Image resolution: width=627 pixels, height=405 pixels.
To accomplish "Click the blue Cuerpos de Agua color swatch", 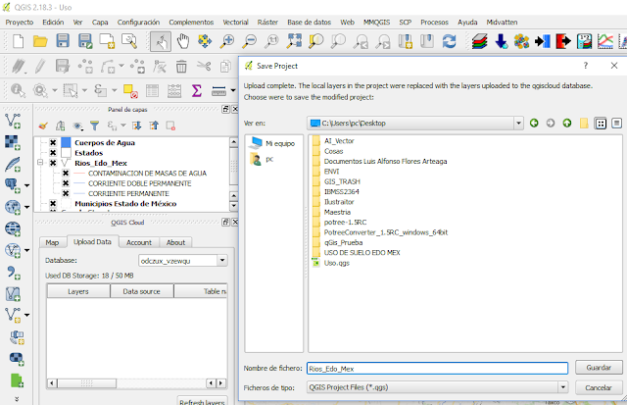I will pos(66,142).
